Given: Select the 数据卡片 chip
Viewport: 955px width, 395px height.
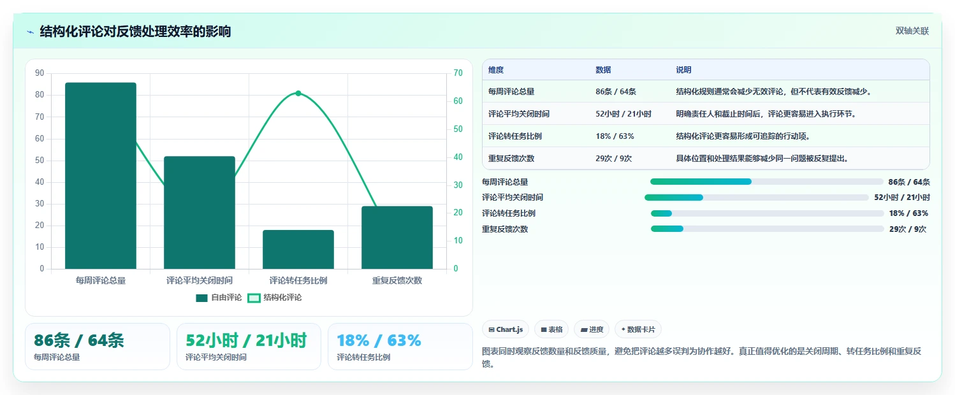Looking at the screenshot, I should [638, 329].
